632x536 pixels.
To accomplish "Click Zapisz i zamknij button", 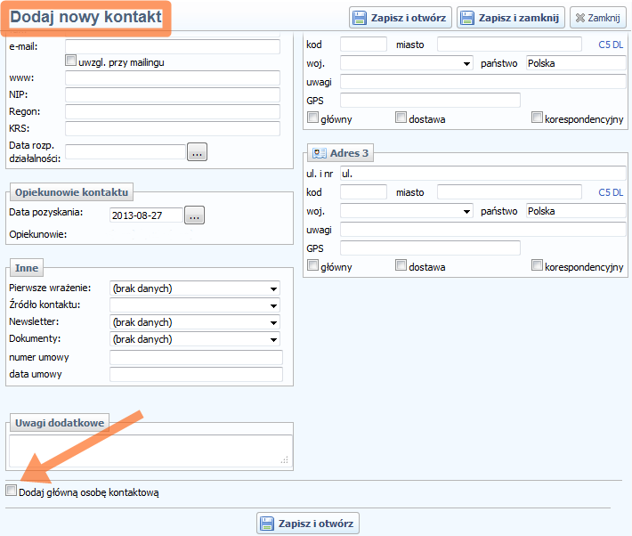I will point(510,17).
